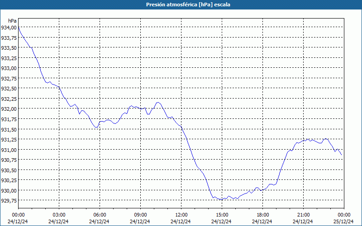
Task: Click the hPa unit label
Action: (x=12, y=21)
